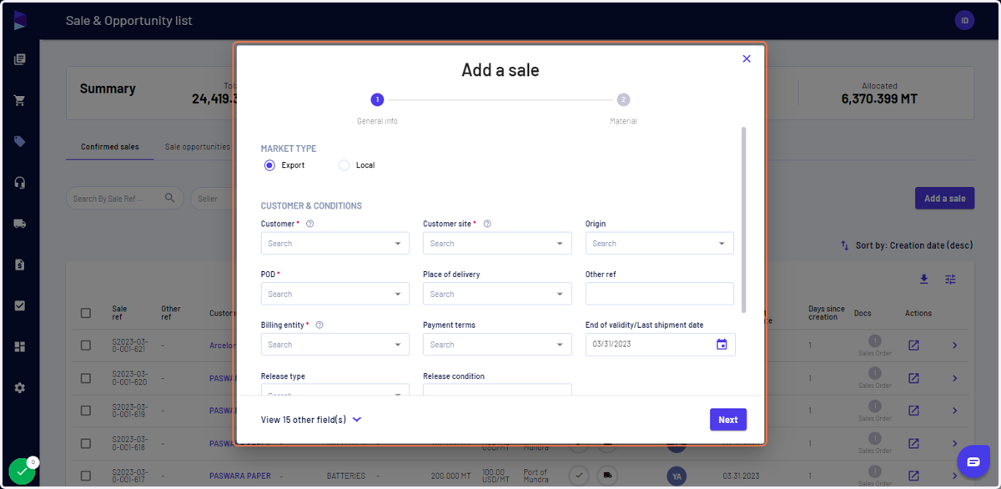Click into the Other ref field
Viewport: 1001px width, 489px height.
coord(660,294)
